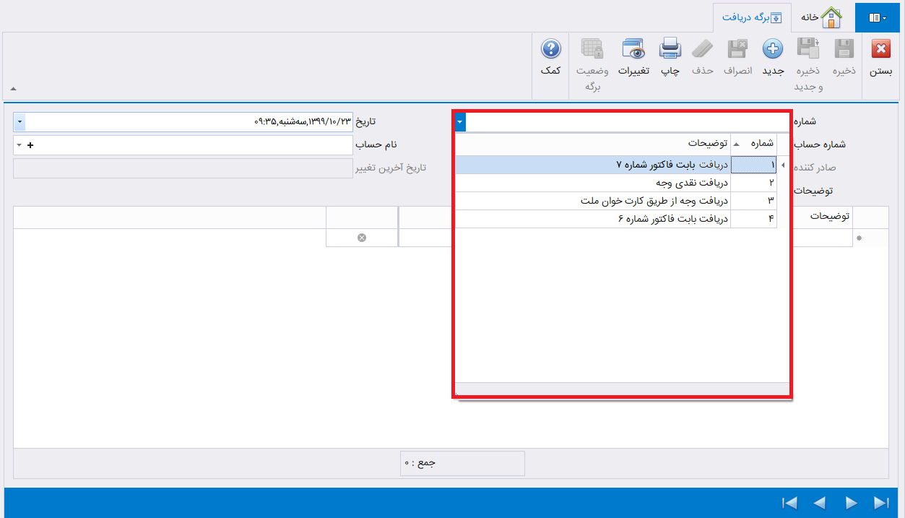
Task: Open the تاریخ date picker dropdown
Action: coord(20,121)
